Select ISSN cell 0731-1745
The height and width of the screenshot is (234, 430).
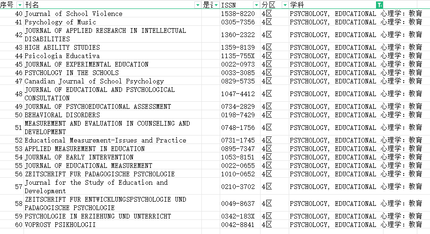pos(240,140)
